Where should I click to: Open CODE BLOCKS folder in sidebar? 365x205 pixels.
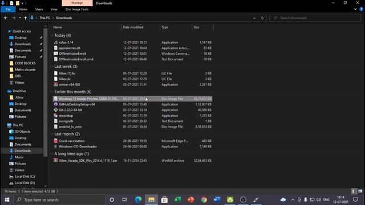point(25,63)
